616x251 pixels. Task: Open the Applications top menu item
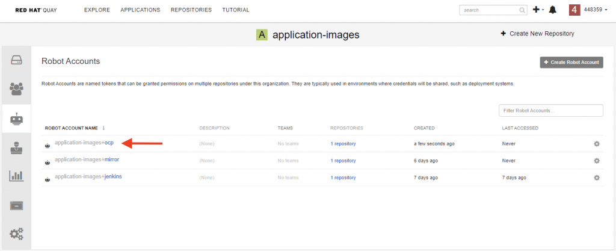pyautogui.click(x=140, y=10)
